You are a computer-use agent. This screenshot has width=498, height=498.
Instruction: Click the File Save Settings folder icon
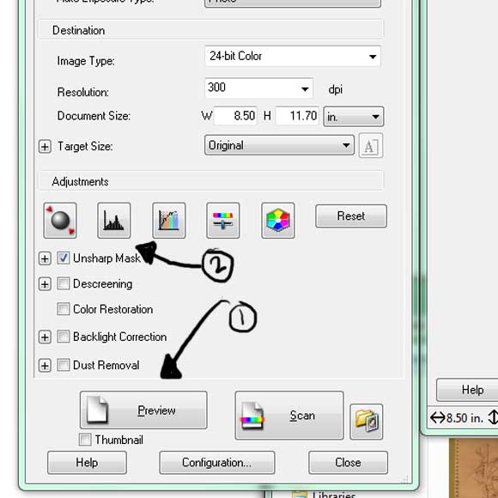point(367,422)
